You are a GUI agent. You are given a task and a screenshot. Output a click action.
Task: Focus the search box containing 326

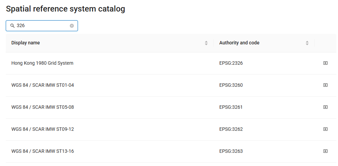[42, 26]
